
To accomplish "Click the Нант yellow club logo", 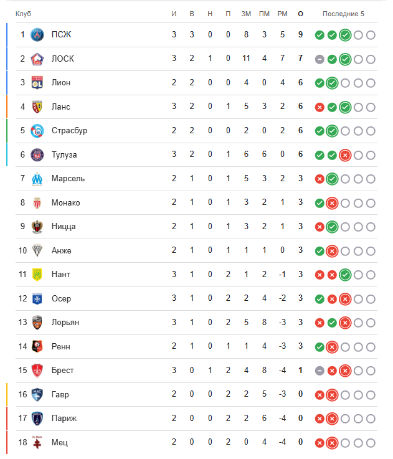I will click(38, 275).
